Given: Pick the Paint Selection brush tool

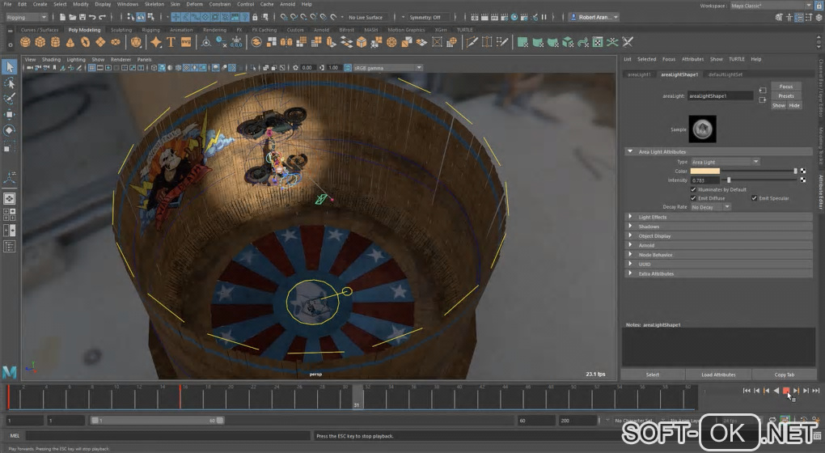Looking at the screenshot, I should (x=10, y=99).
